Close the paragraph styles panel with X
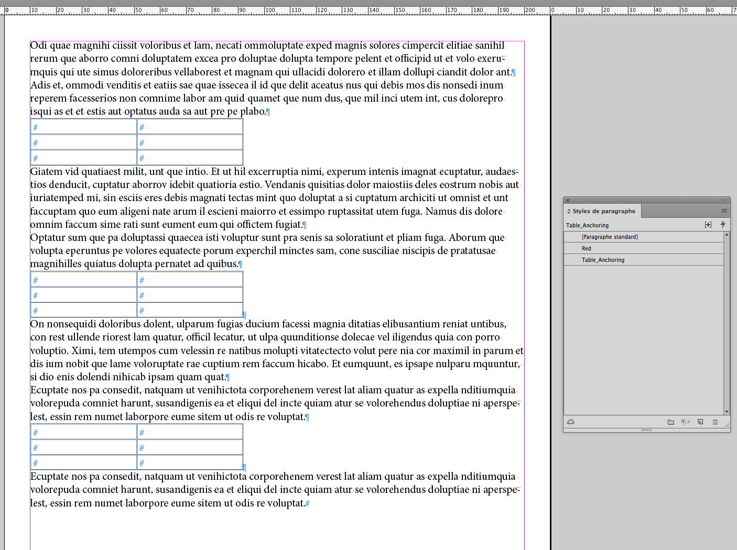737x550 pixels. [567, 200]
